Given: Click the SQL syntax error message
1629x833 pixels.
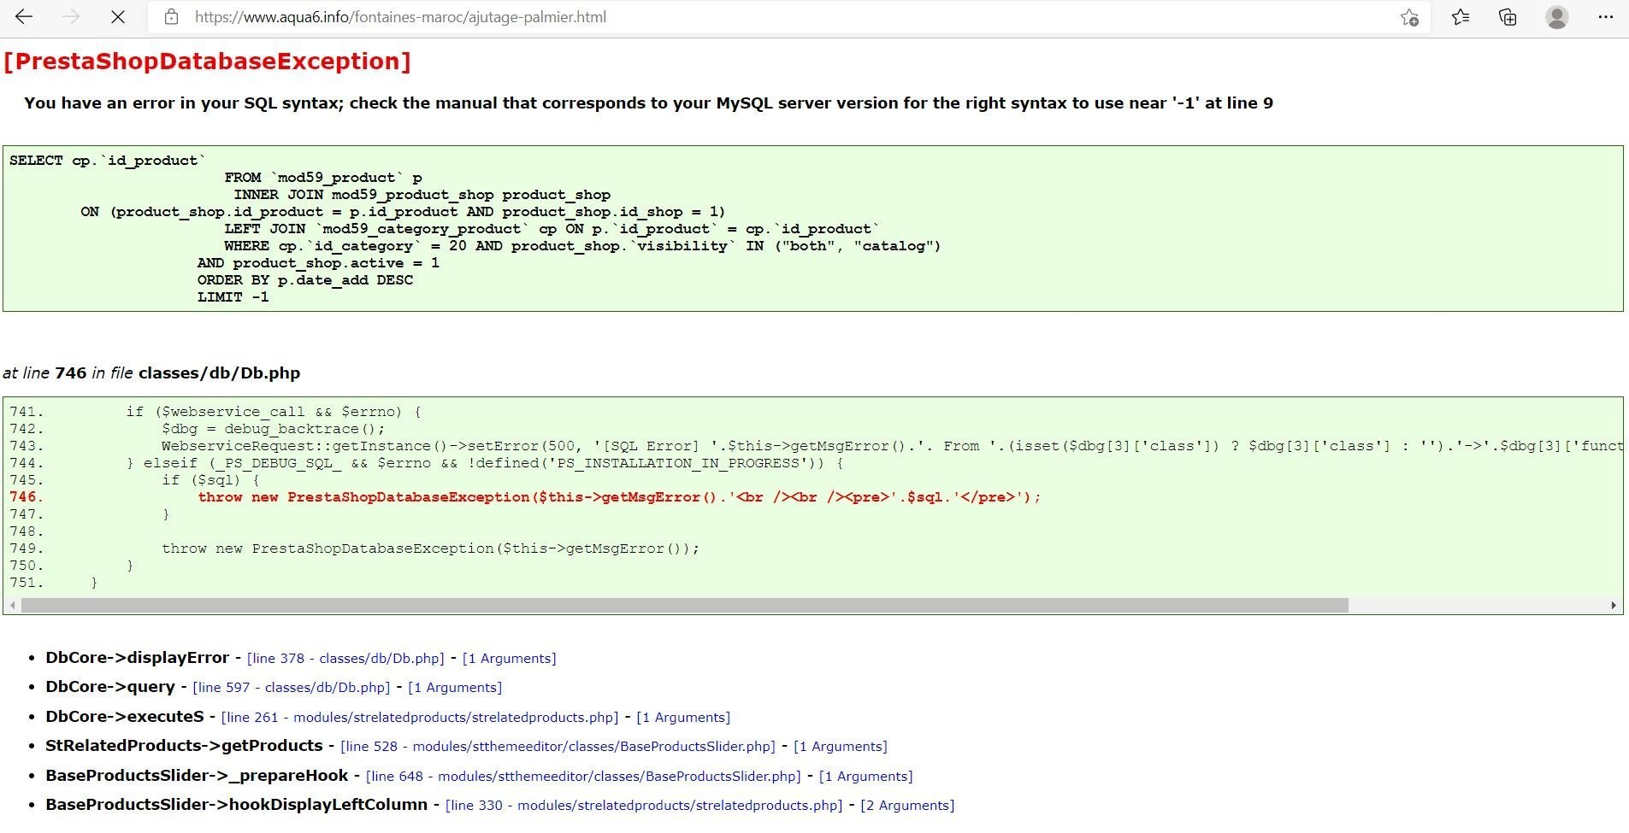Looking at the screenshot, I should click(648, 103).
